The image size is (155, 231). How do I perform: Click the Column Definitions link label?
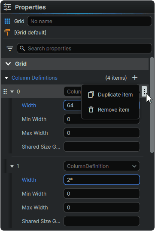point(34,78)
